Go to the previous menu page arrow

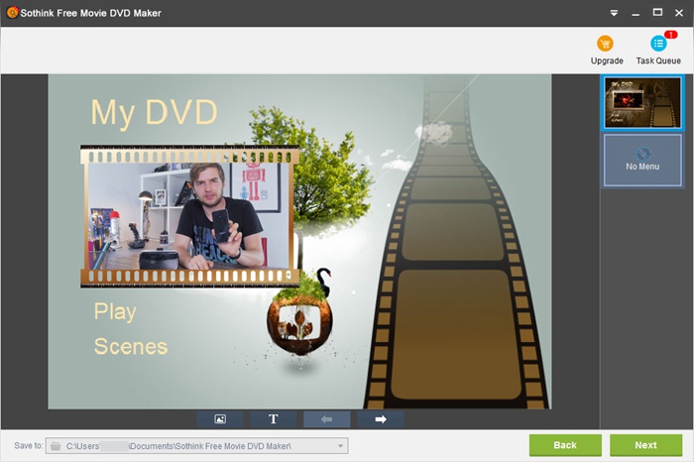coord(326,419)
